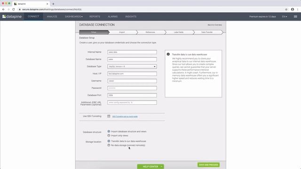Open the Reports section
This screenshot has height=169, width=301.
click(95, 16)
